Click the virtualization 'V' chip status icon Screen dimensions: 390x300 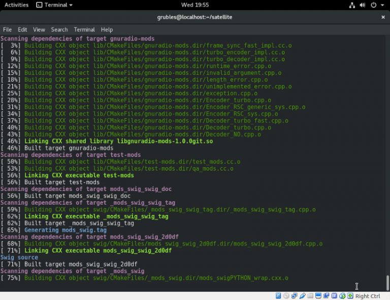click(x=335, y=296)
